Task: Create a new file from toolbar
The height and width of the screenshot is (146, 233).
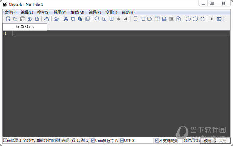Action: click(8, 19)
